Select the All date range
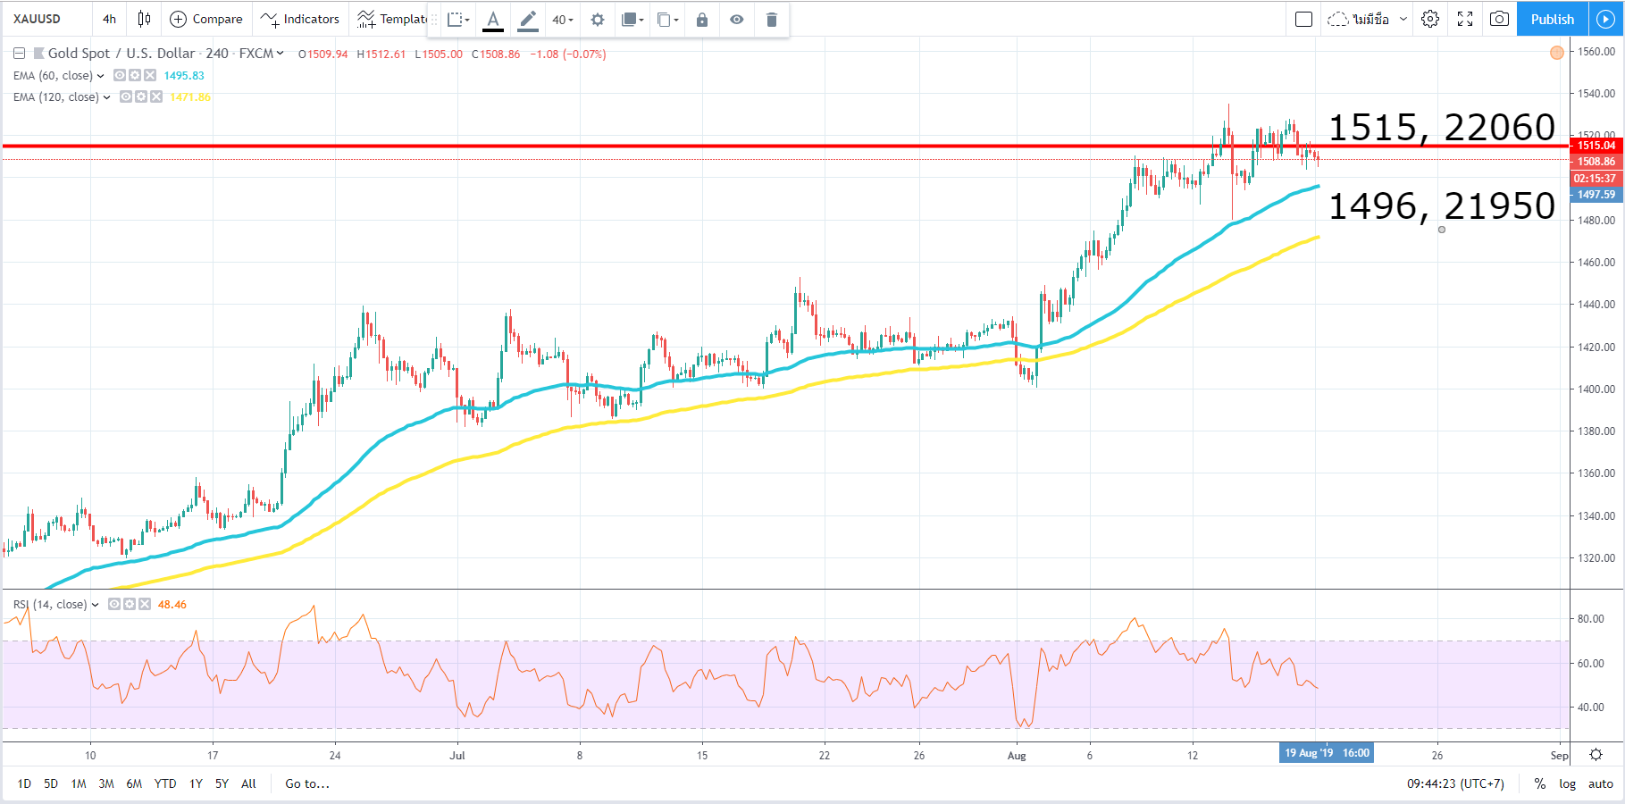Image resolution: width=1625 pixels, height=804 pixels. pos(248,783)
